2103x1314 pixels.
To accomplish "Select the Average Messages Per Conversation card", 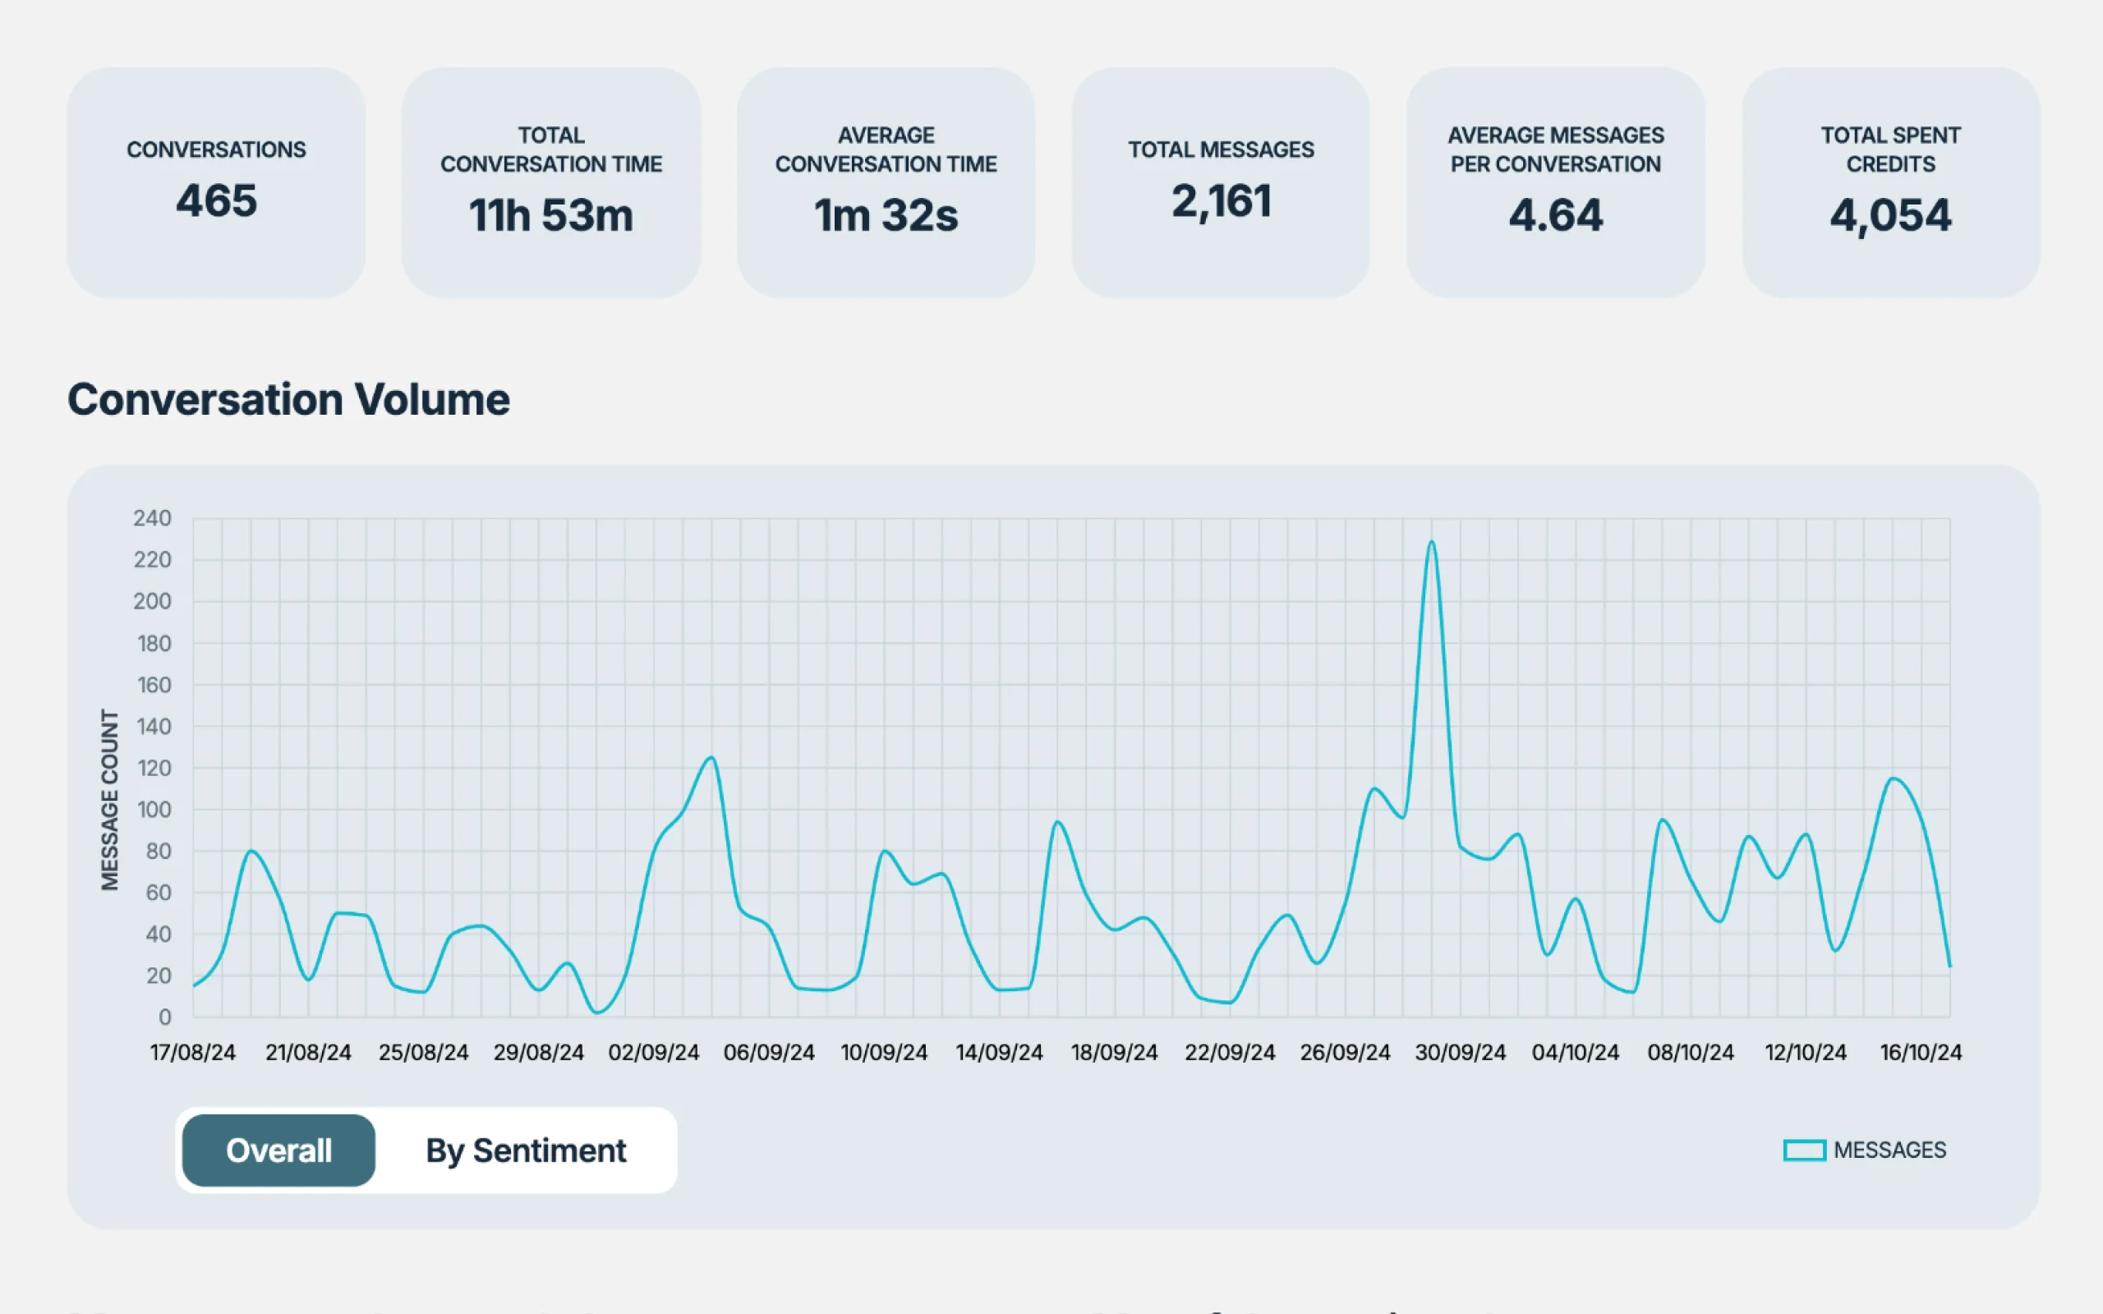I will [x=1554, y=180].
